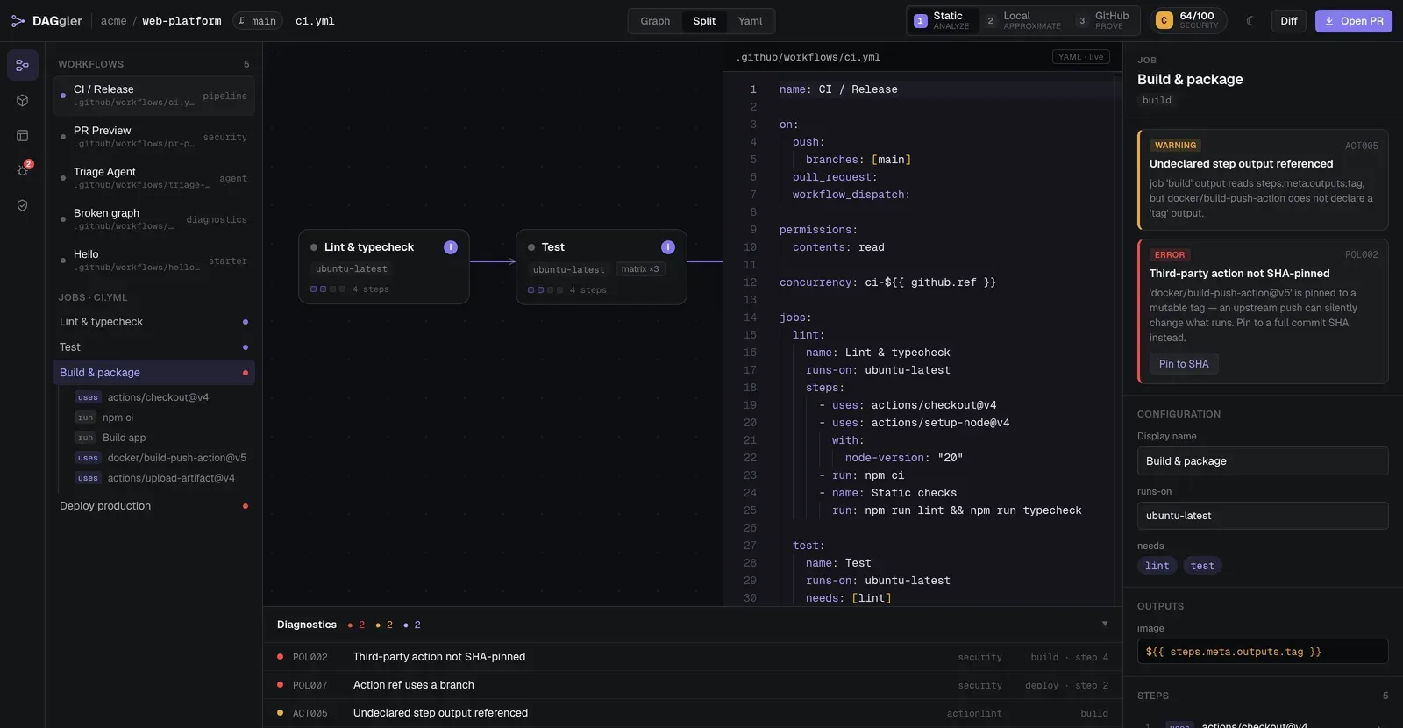Select the Static Analyze stage
The width and height of the screenshot is (1403, 728).
pos(943,21)
